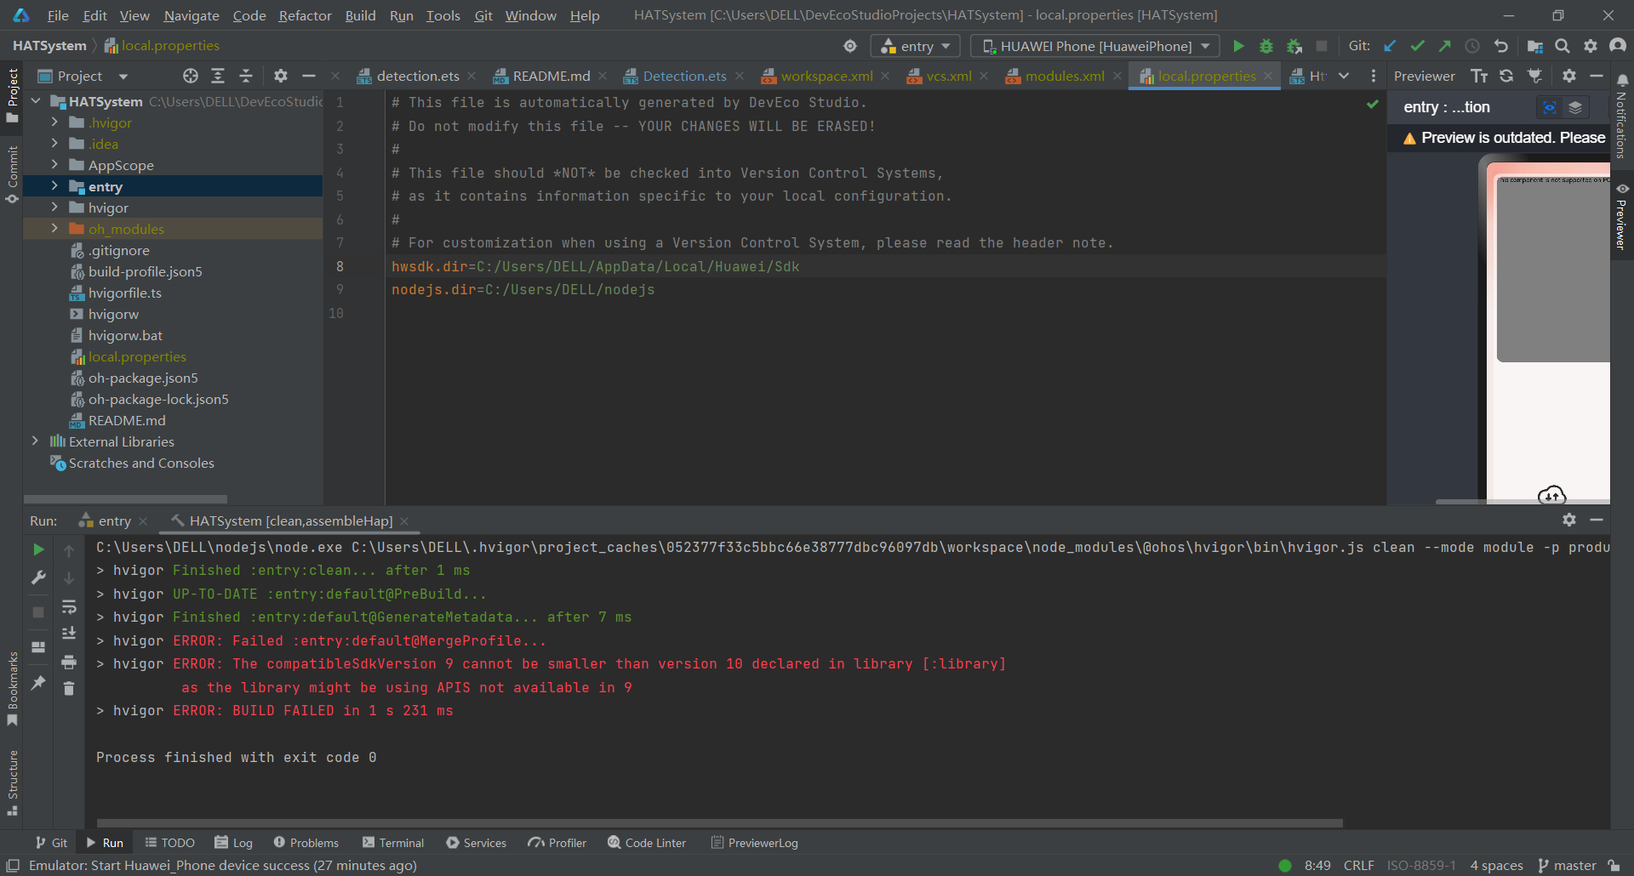Click Project panel horizontal scrollbar
Viewport: 1634px width, 876px height.
126,499
